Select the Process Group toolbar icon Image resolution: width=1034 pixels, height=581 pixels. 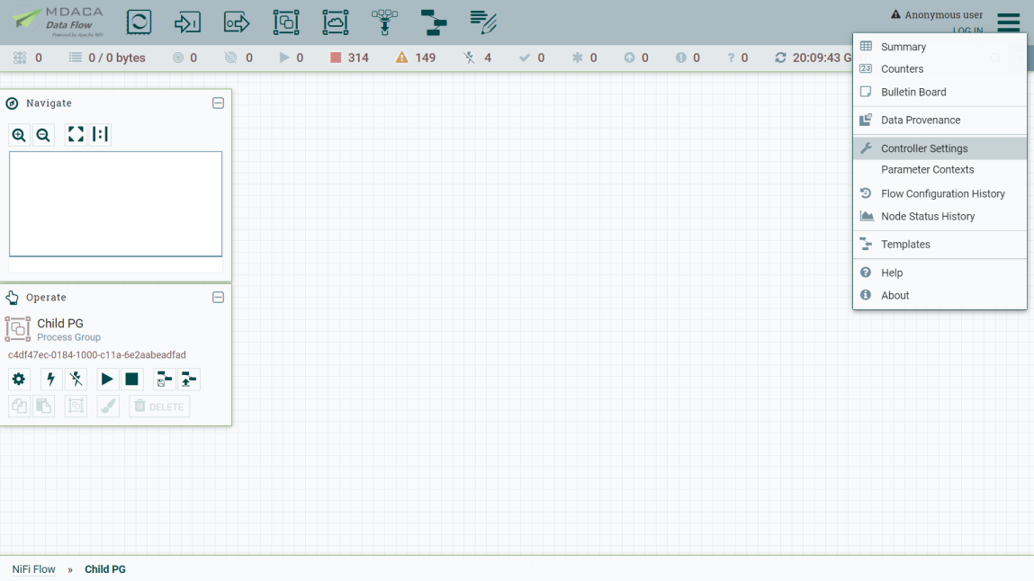(x=286, y=22)
